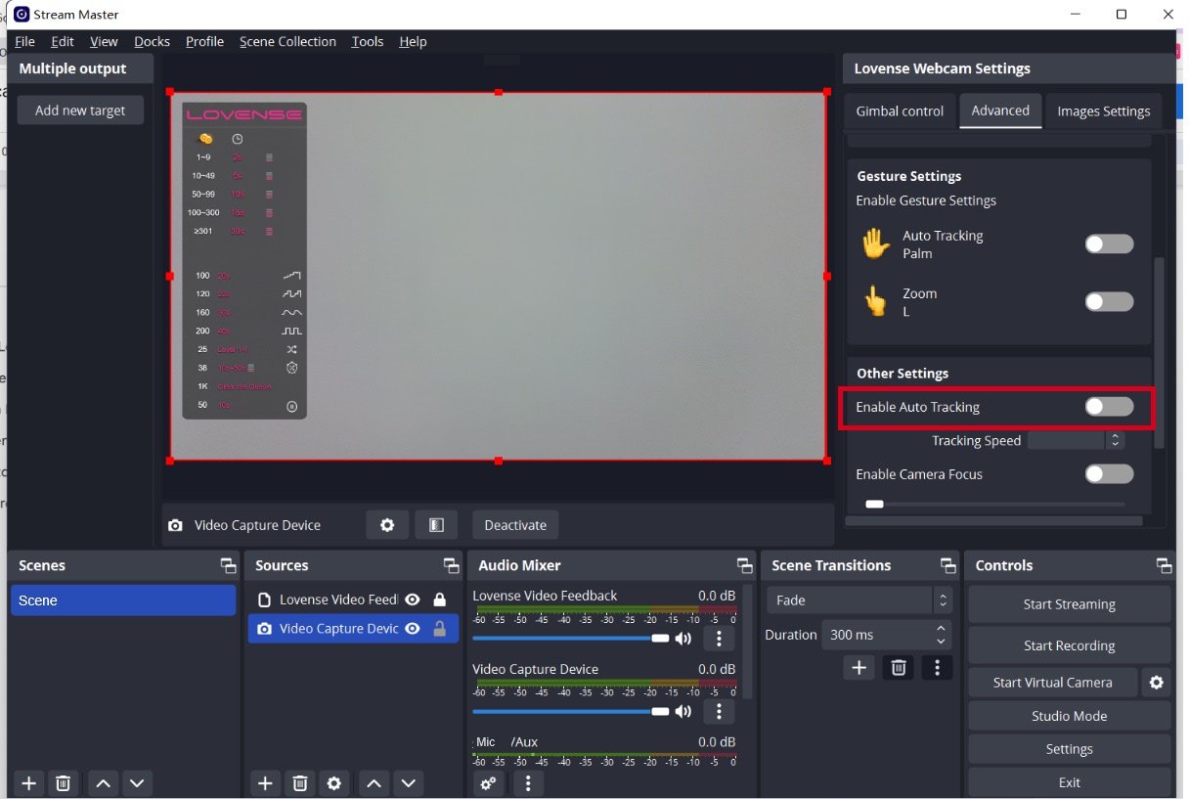Image resolution: width=1189 pixels, height=799 pixels.
Task: Pop out the Controls dock
Action: pos(1164,565)
